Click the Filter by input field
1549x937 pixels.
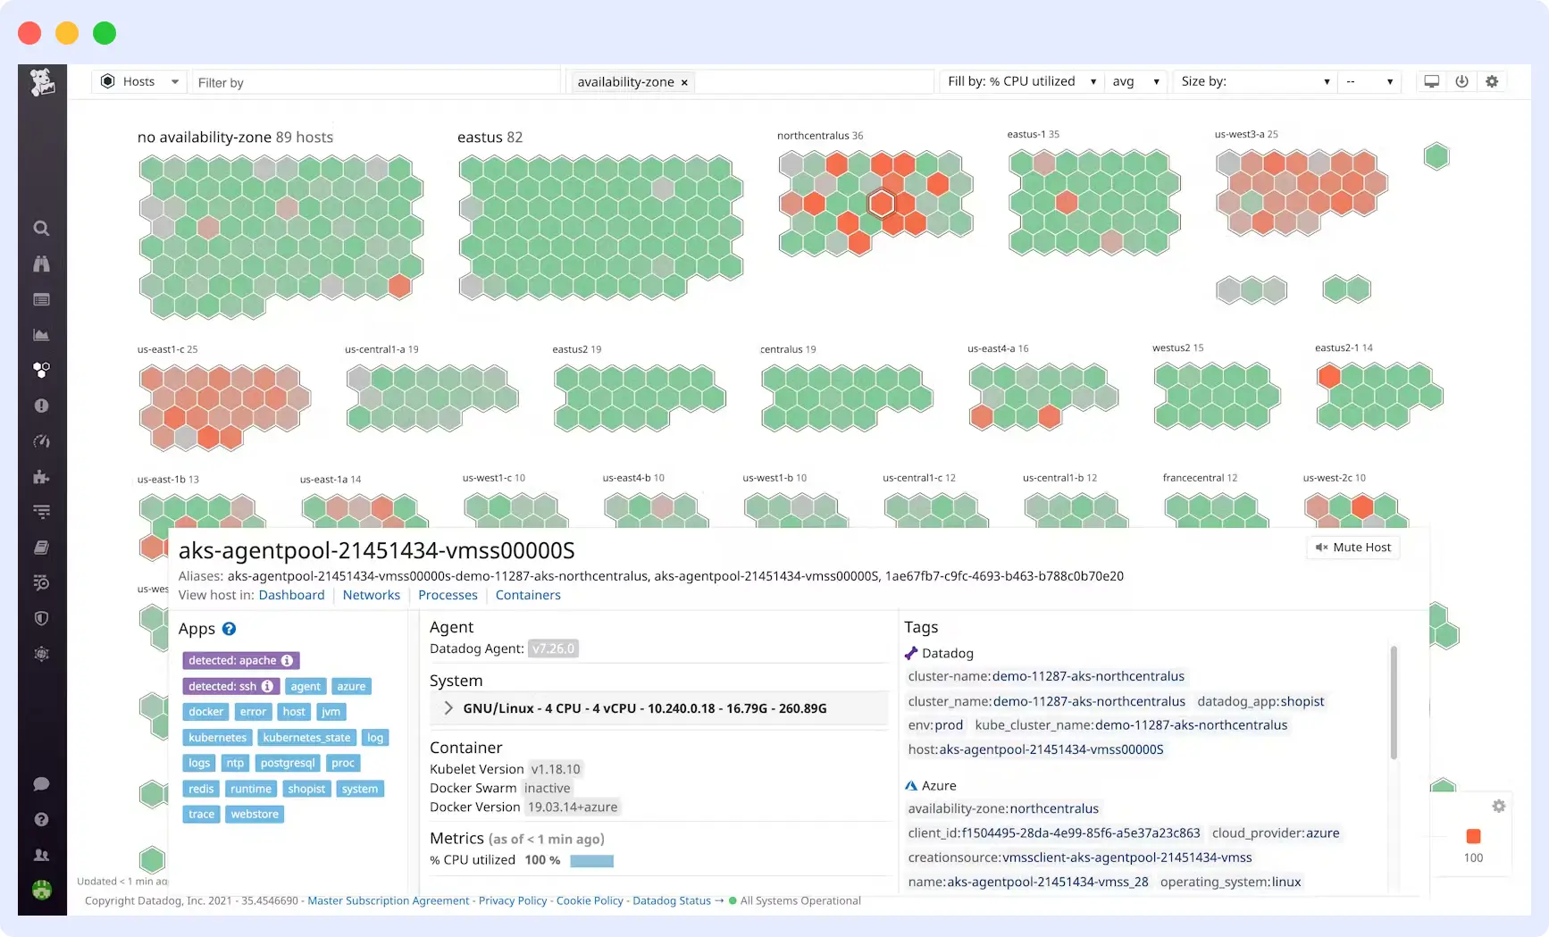tap(375, 81)
